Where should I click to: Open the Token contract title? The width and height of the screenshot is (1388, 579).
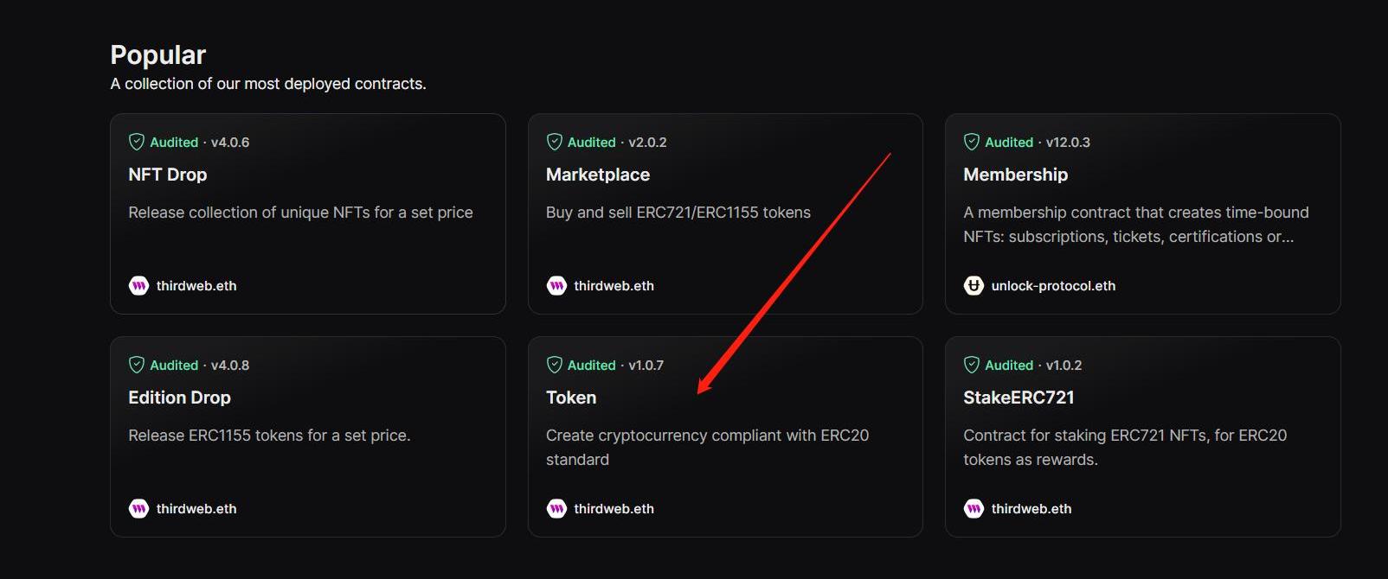(571, 398)
